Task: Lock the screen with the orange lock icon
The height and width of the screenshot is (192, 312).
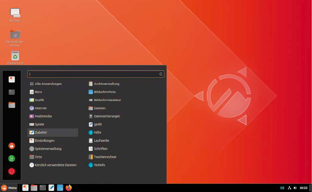Action: [x=12, y=146]
